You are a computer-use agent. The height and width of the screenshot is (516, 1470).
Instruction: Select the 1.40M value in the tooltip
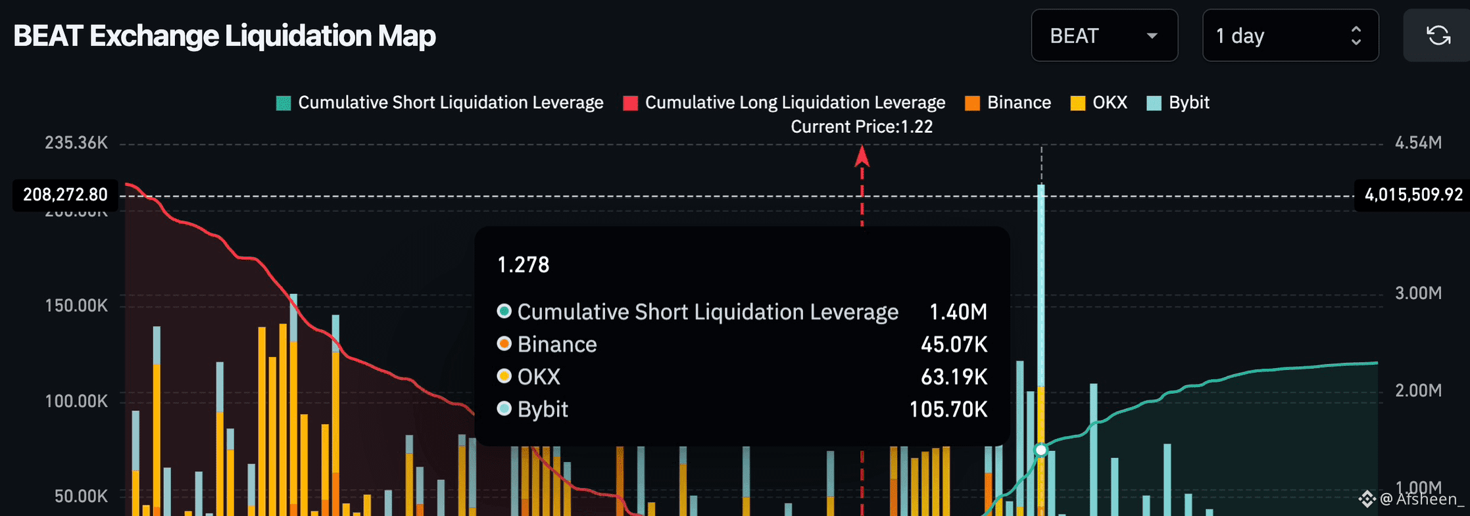pos(958,312)
